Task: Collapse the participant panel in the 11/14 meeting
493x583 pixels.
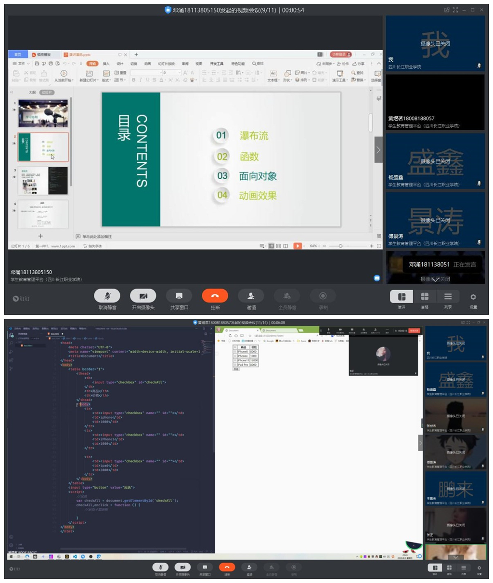Action: pos(420,443)
